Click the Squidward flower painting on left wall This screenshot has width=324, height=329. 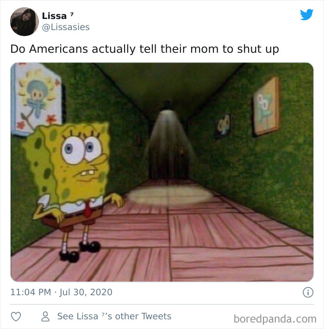coord(37,99)
